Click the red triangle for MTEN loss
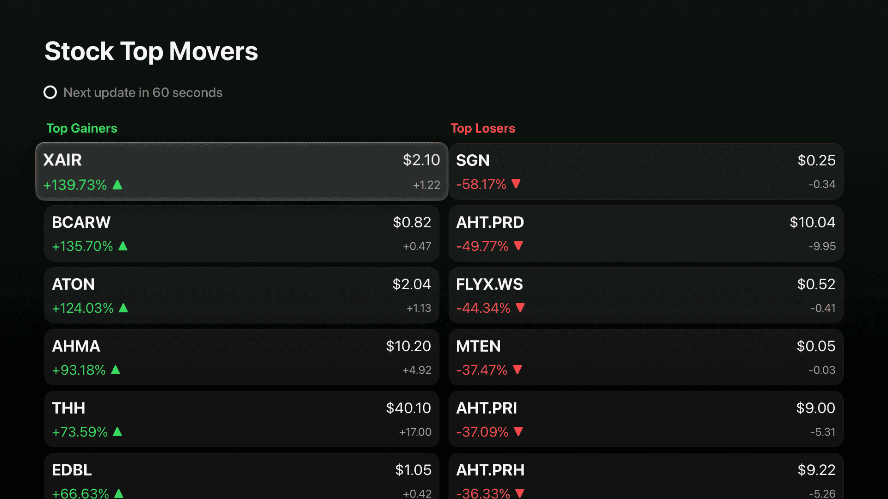Screen dimensions: 888x499 518,370
